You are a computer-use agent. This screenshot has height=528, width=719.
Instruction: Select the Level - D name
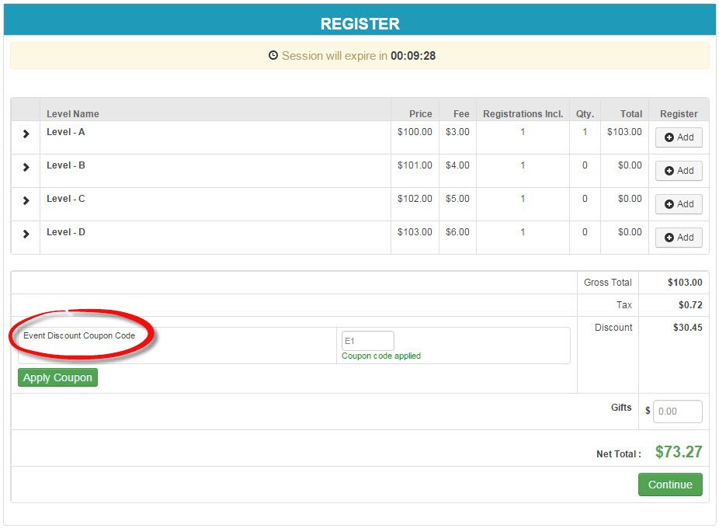(65, 233)
